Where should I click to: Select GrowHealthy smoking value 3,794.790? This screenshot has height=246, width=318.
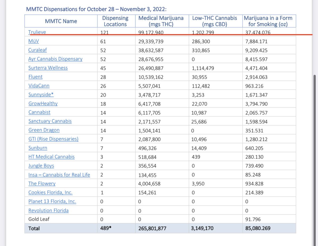click(x=257, y=104)
